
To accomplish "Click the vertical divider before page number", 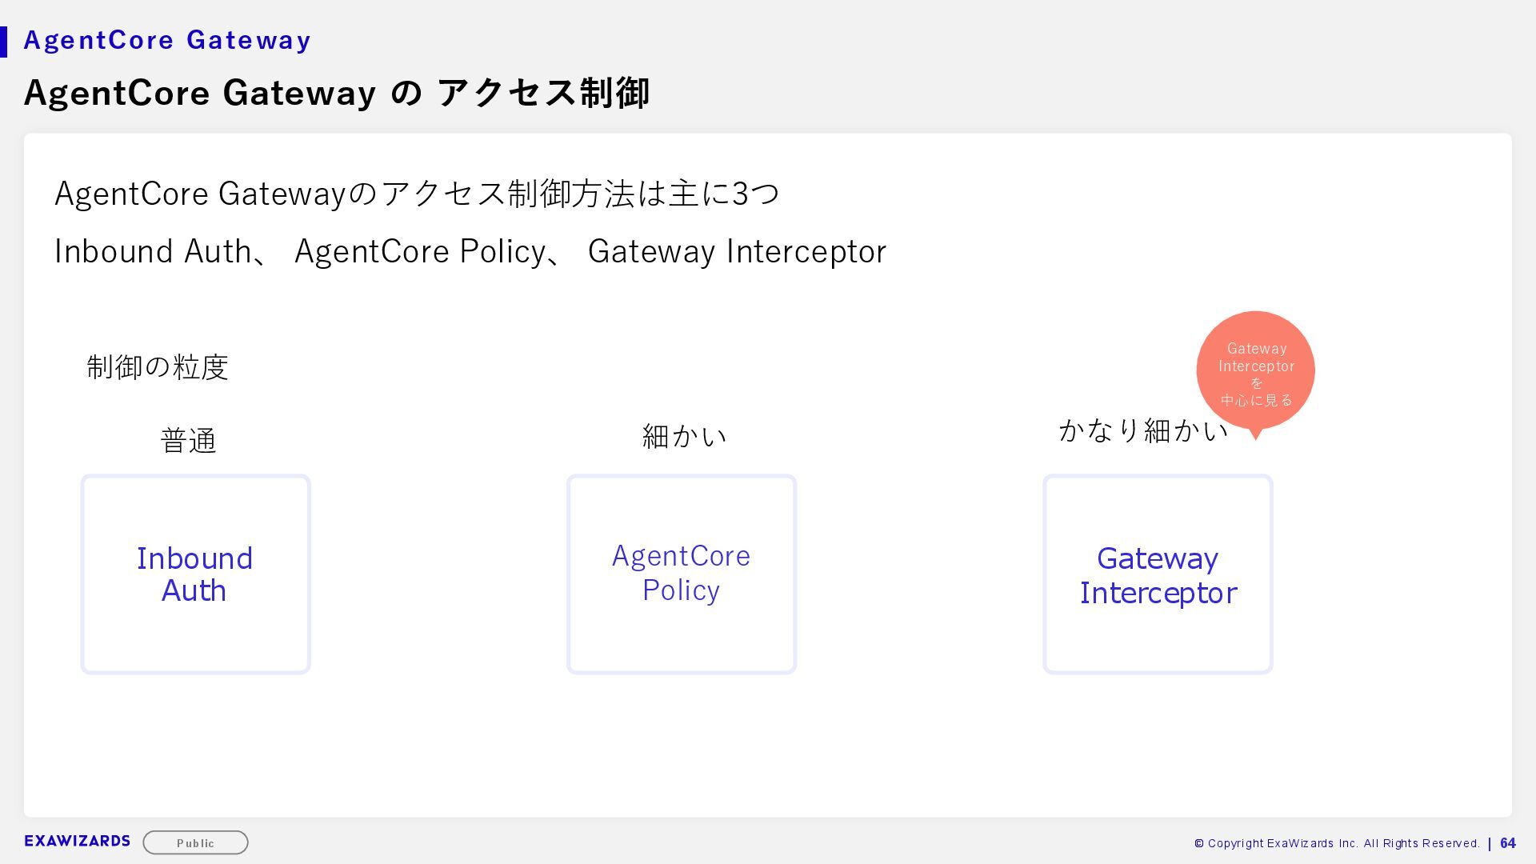I will tap(1490, 843).
